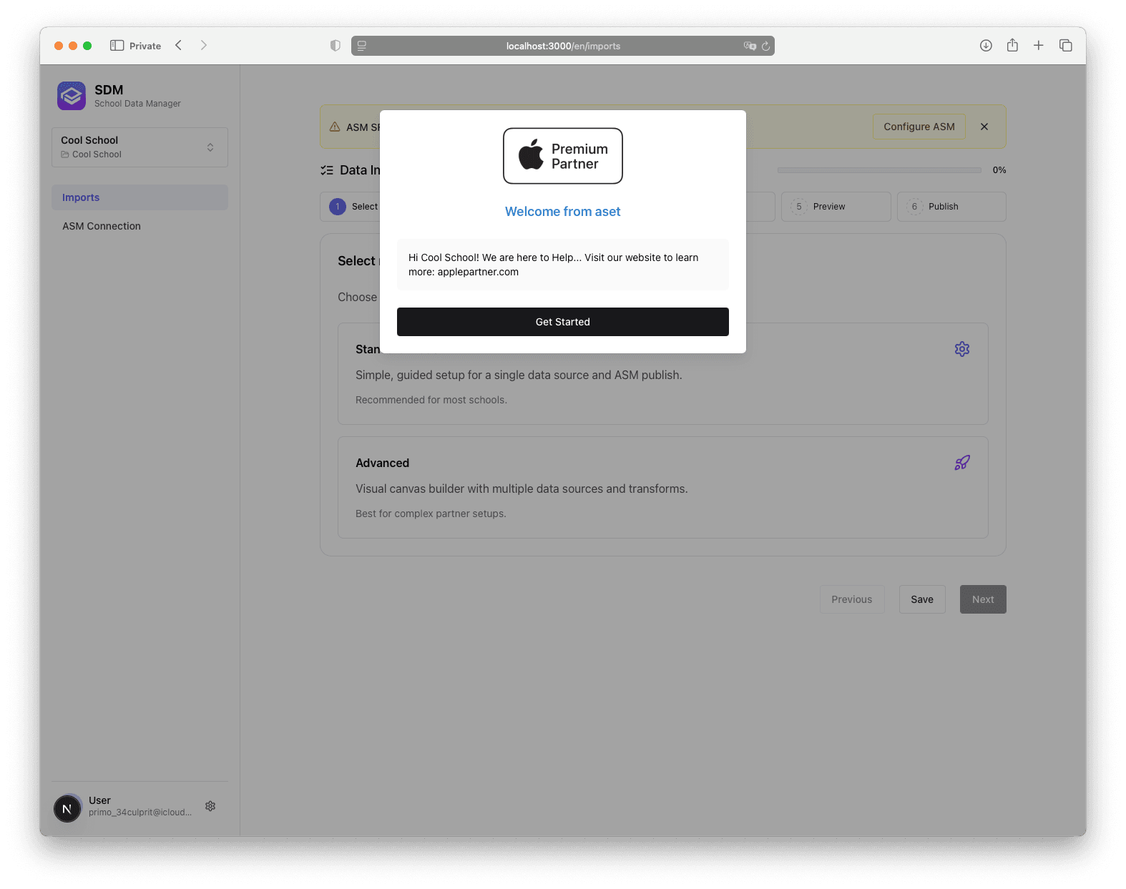Click the Get Started button

coord(562,322)
